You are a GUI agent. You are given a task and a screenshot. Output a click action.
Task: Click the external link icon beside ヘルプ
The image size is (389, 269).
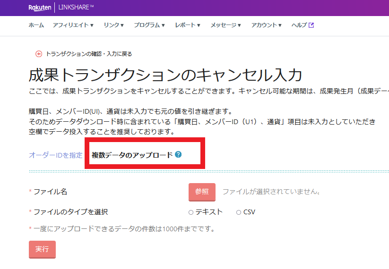[311, 25]
